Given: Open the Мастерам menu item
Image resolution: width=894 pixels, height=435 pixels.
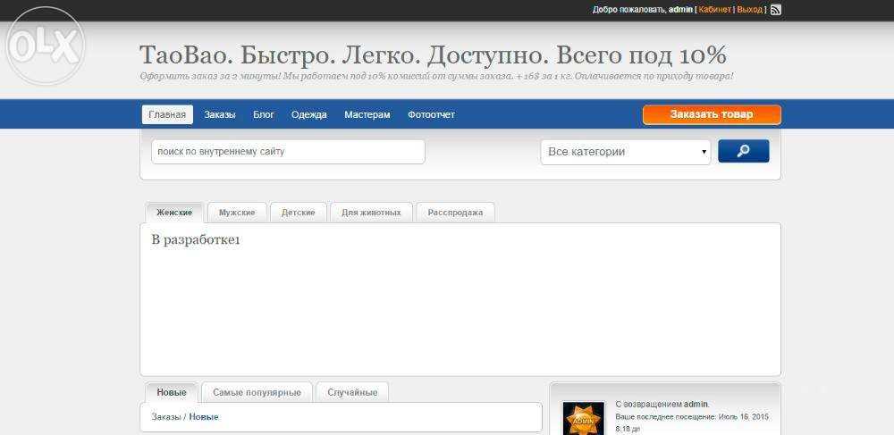Looking at the screenshot, I should point(367,114).
